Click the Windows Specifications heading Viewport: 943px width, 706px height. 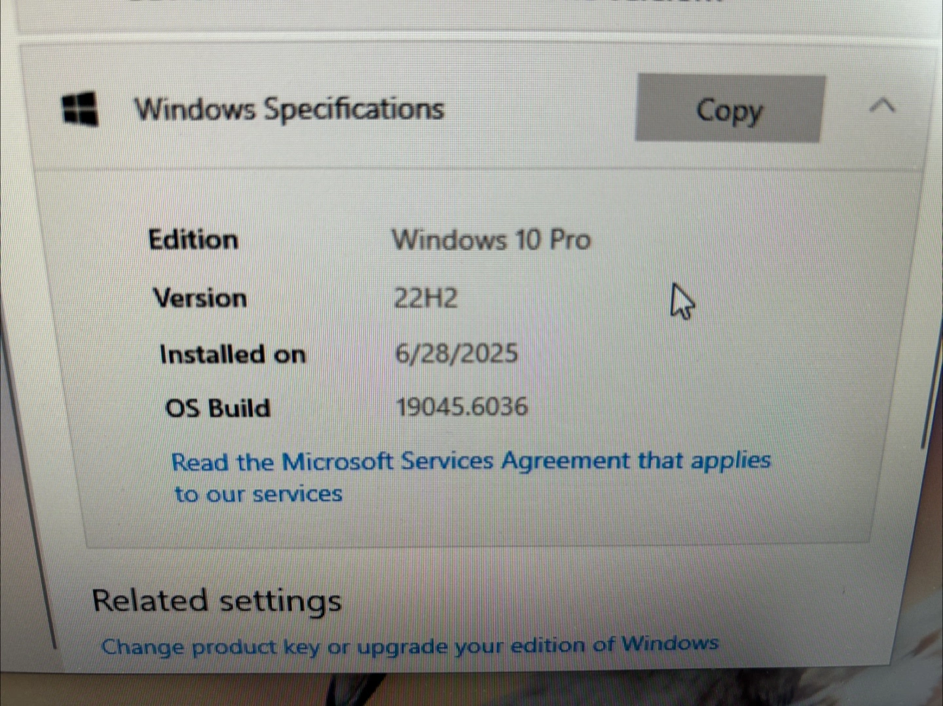(x=289, y=109)
